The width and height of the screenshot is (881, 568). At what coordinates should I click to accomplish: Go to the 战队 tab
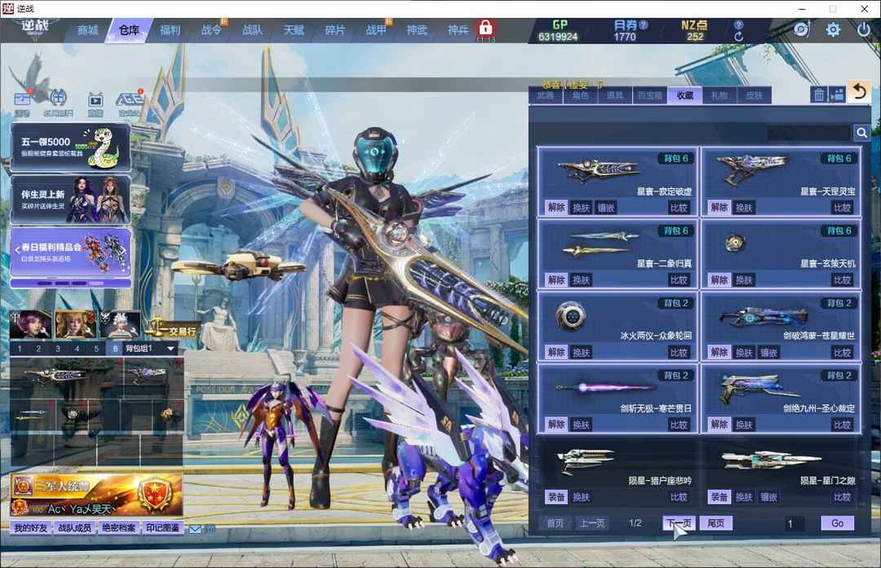coord(252,30)
